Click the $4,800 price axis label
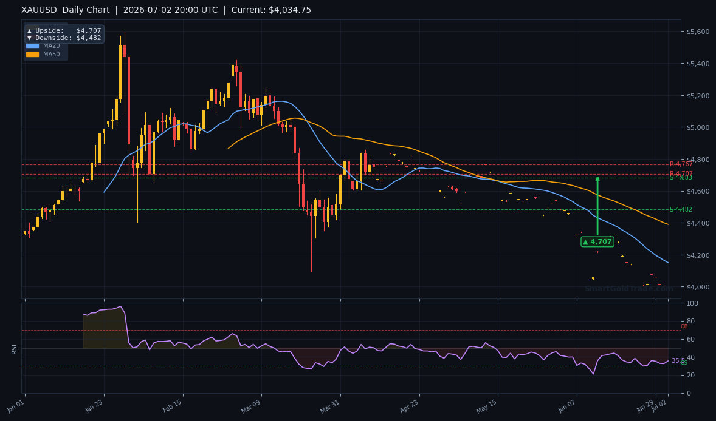716x421 pixels. [x=698, y=160]
